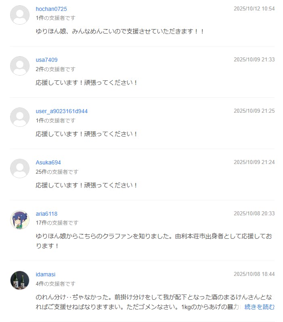Click the 2025/10/08 20:33 timestamp
The width and height of the screenshot is (283, 322).
pyautogui.click(x=254, y=213)
